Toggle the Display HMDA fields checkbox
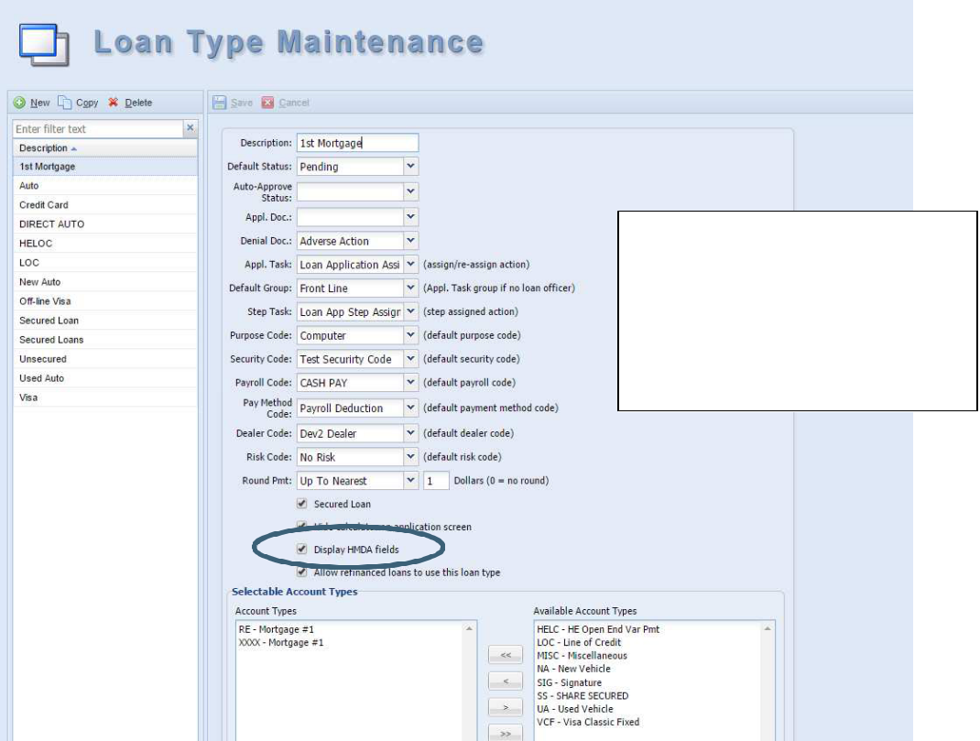This screenshot has width=980, height=741. click(x=302, y=550)
